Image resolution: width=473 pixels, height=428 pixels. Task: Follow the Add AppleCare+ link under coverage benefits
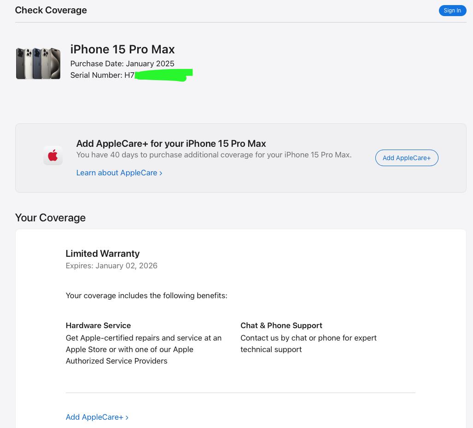coord(97,417)
